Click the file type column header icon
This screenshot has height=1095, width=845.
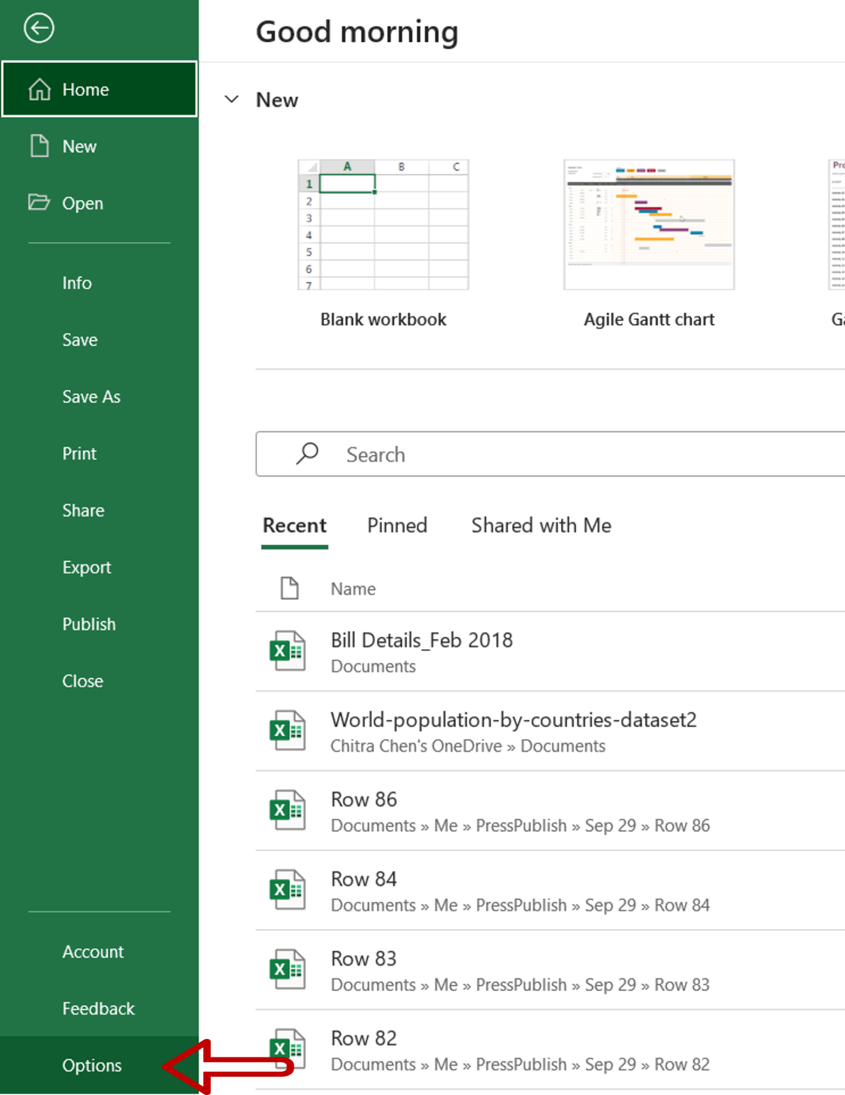pyautogui.click(x=290, y=588)
